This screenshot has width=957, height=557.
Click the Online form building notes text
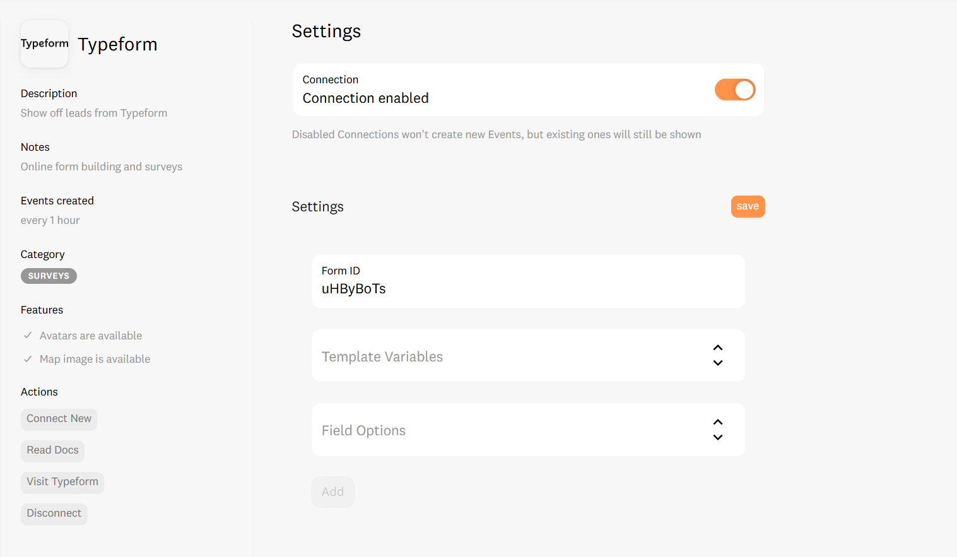pos(102,167)
